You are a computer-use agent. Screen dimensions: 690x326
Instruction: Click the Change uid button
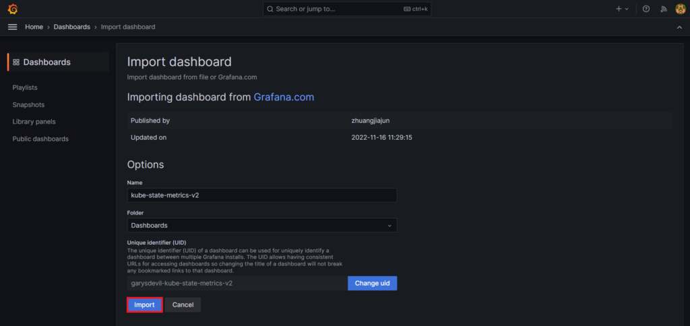click(372, 283)
